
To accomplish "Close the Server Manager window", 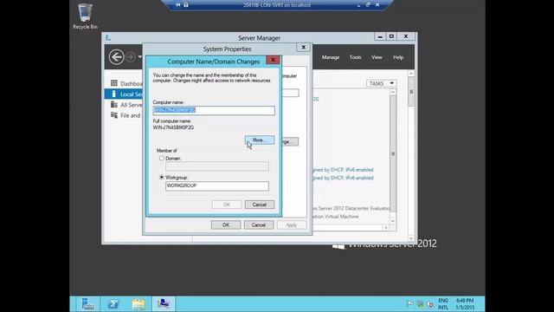I will pyautogui.click(x=406, y=36).
